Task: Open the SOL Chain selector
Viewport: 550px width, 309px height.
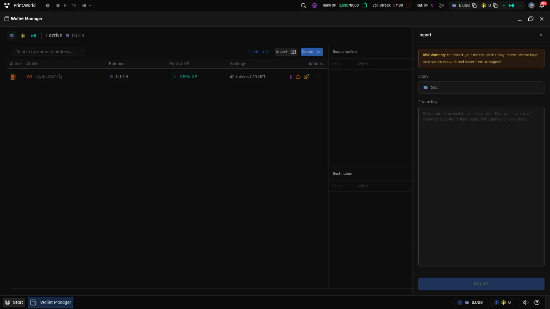Action: [x=481, y=88]
